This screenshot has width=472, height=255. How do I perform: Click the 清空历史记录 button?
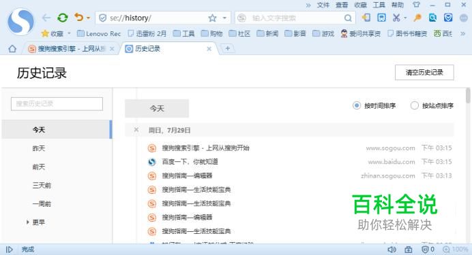coord(424,72)
